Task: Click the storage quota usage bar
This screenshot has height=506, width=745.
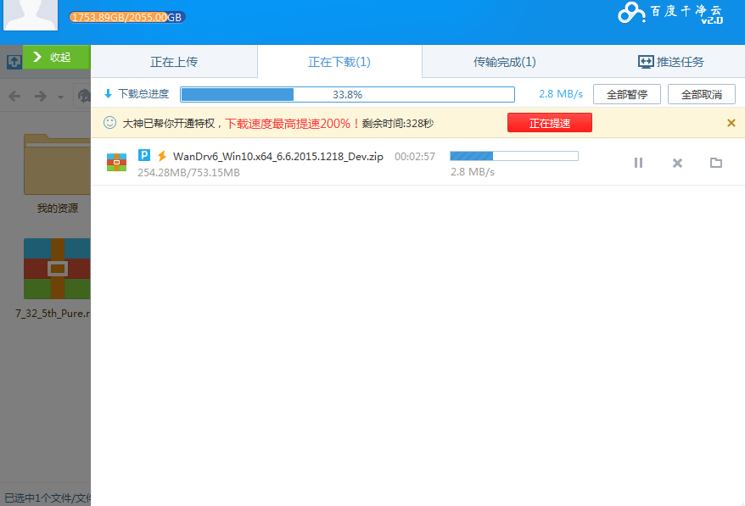Action: pyautogui.click(x=127, y=17)
